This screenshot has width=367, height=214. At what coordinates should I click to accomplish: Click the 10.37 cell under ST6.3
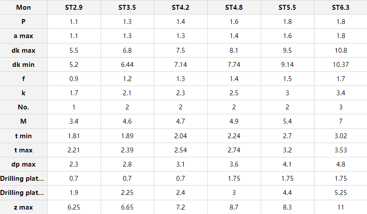click(x=341, y=65)
